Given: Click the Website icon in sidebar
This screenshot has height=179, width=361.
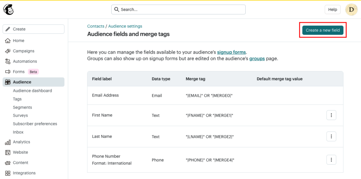Looking at the screenshot, I should point(8,152).
